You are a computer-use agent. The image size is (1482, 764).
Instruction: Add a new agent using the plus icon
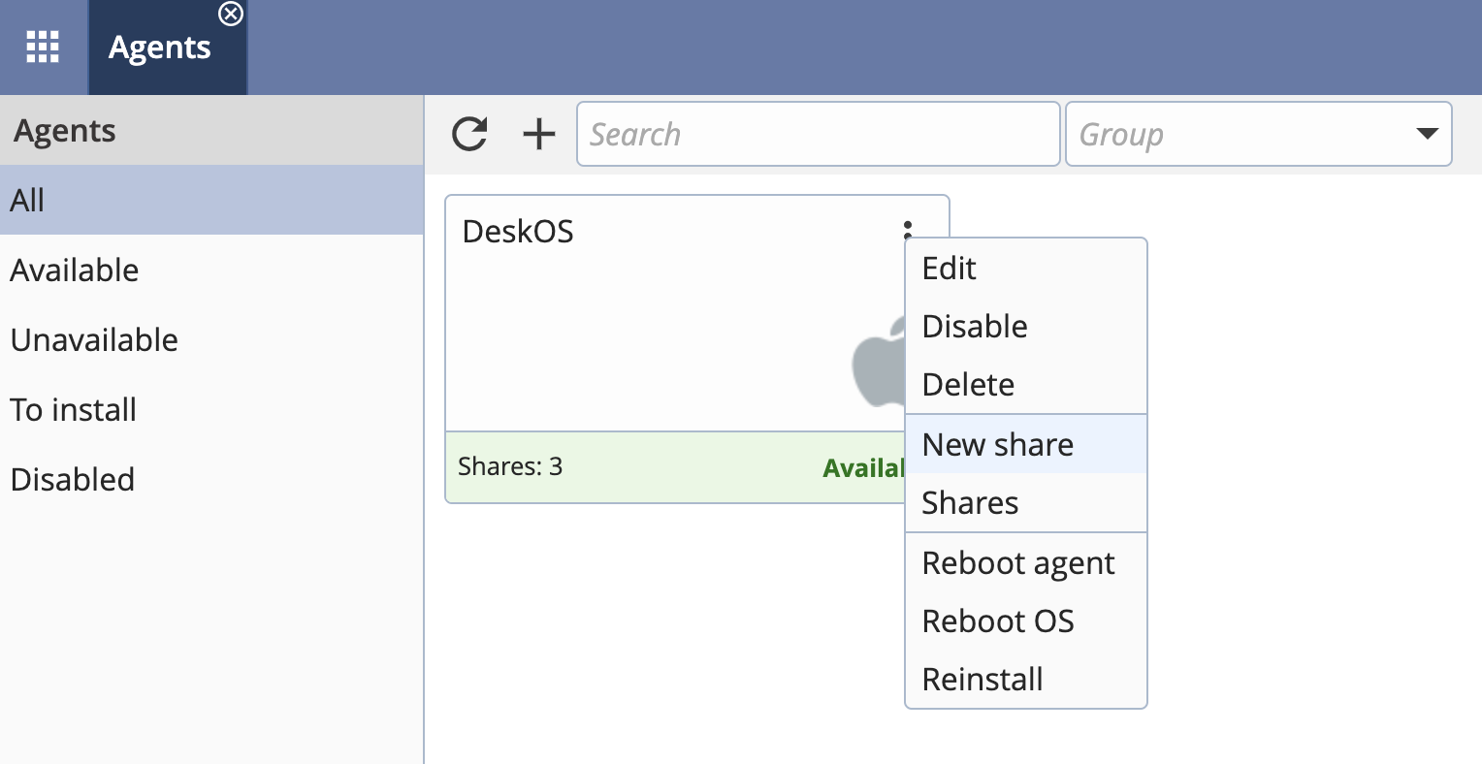click(537, 134)
